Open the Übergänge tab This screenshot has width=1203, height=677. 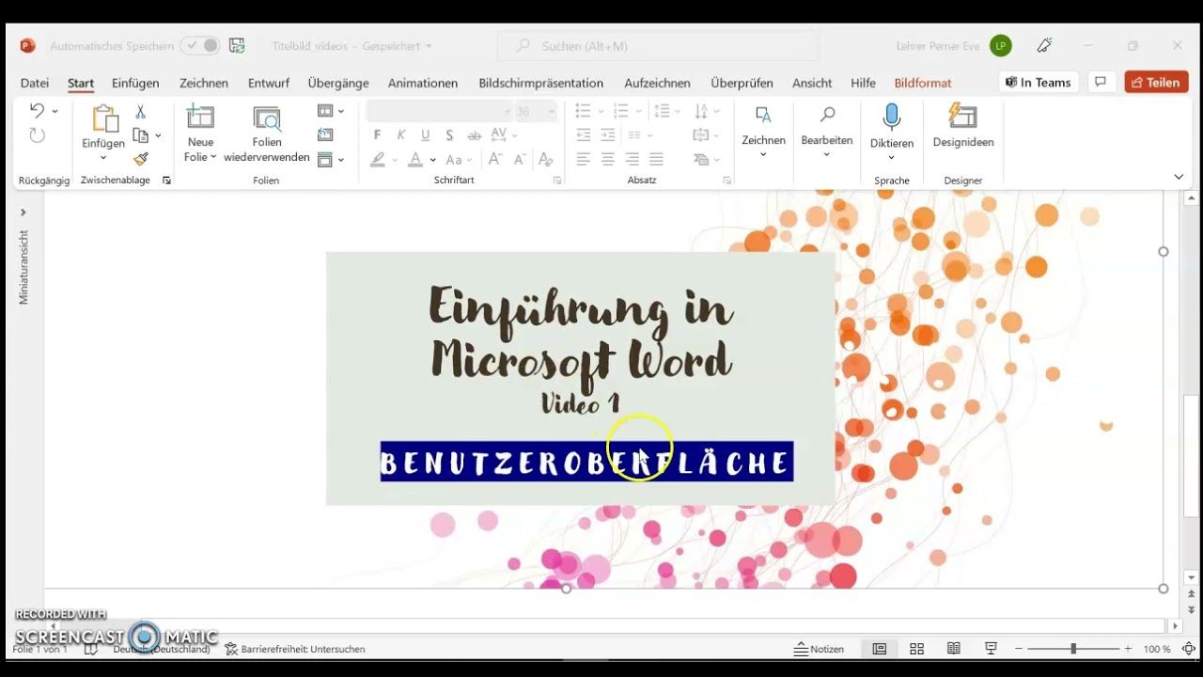click(338, 83)
